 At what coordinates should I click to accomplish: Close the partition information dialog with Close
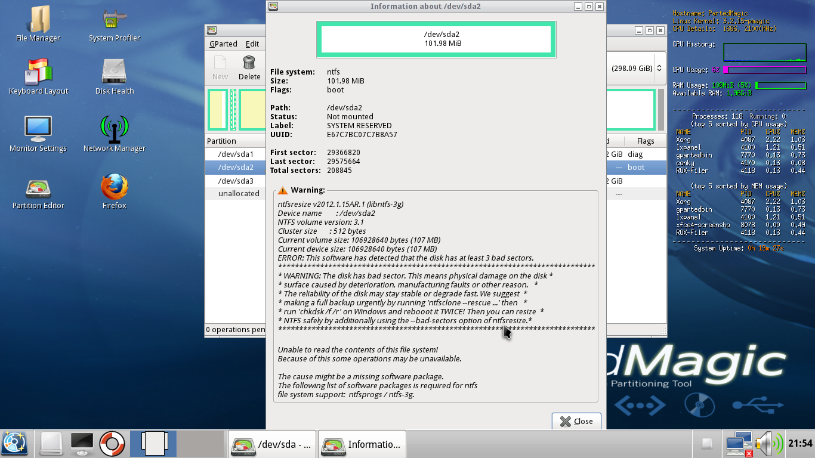click(576, 421)
